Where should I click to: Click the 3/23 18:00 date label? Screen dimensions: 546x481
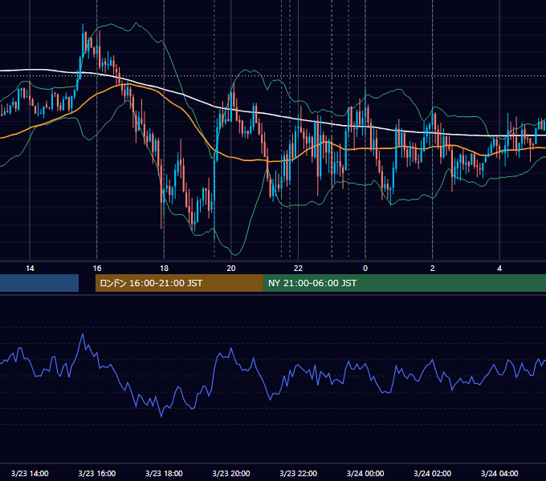164,473
